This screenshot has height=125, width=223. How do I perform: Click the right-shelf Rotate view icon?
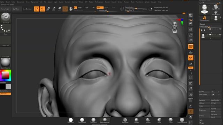(191, 94)
